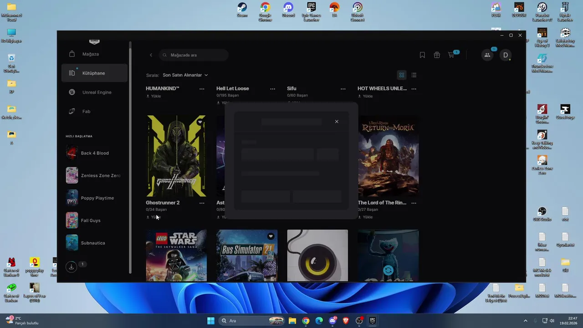Toggle favorite heart on Bus Simulator 21

click(x=271, y=236)
